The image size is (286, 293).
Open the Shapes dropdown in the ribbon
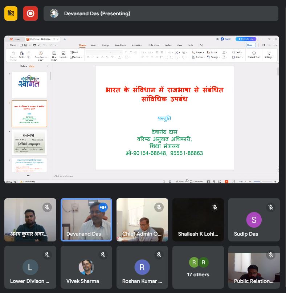pos(198,52)
